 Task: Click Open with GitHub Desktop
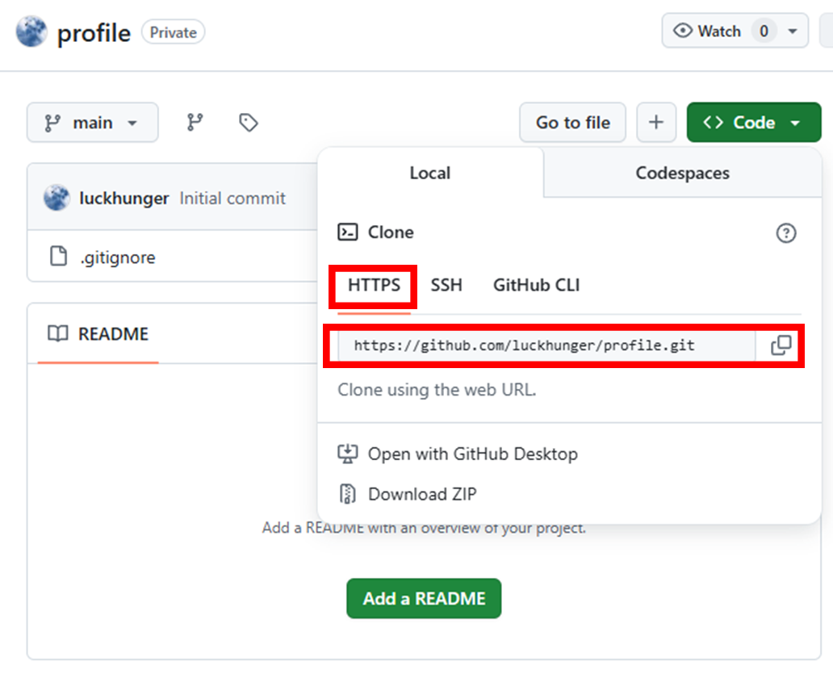pyautogui.click(x=472, y=454)
